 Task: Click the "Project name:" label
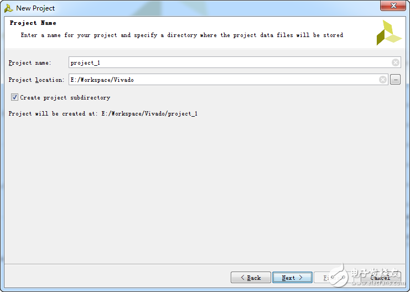[x=30, y=63]
